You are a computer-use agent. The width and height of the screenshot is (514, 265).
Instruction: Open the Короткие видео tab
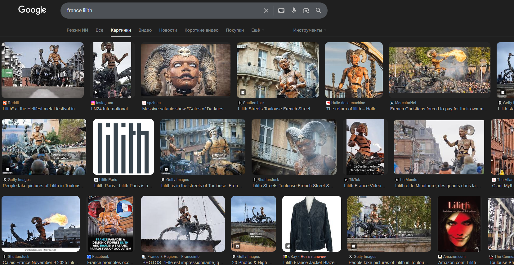click(x=201, y=30)
